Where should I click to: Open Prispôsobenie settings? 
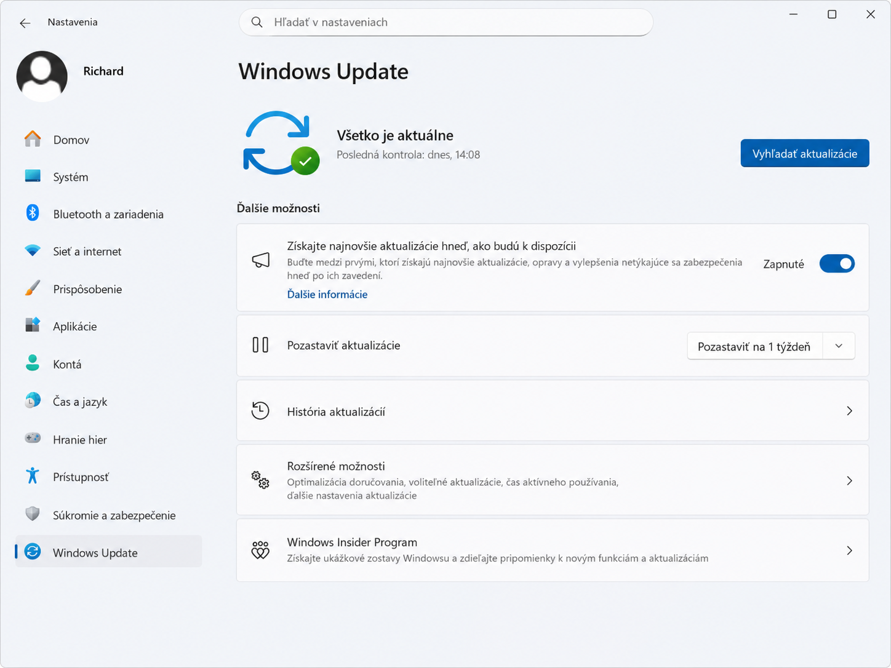(108, 289)
